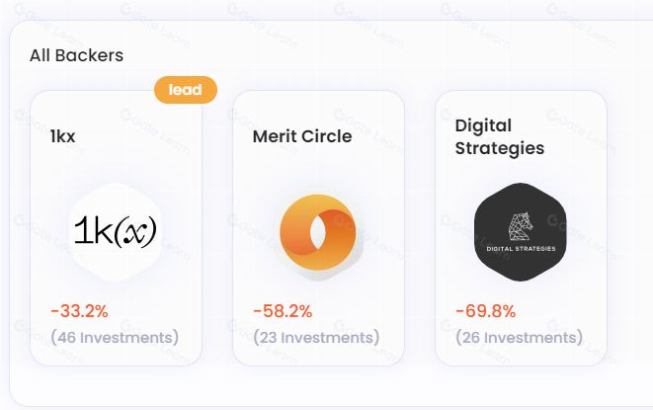Viewport: 653px width, 410px height.
Task: Click the horse emblem in Digital Strategies logo
Action: (x=521, y=226)
